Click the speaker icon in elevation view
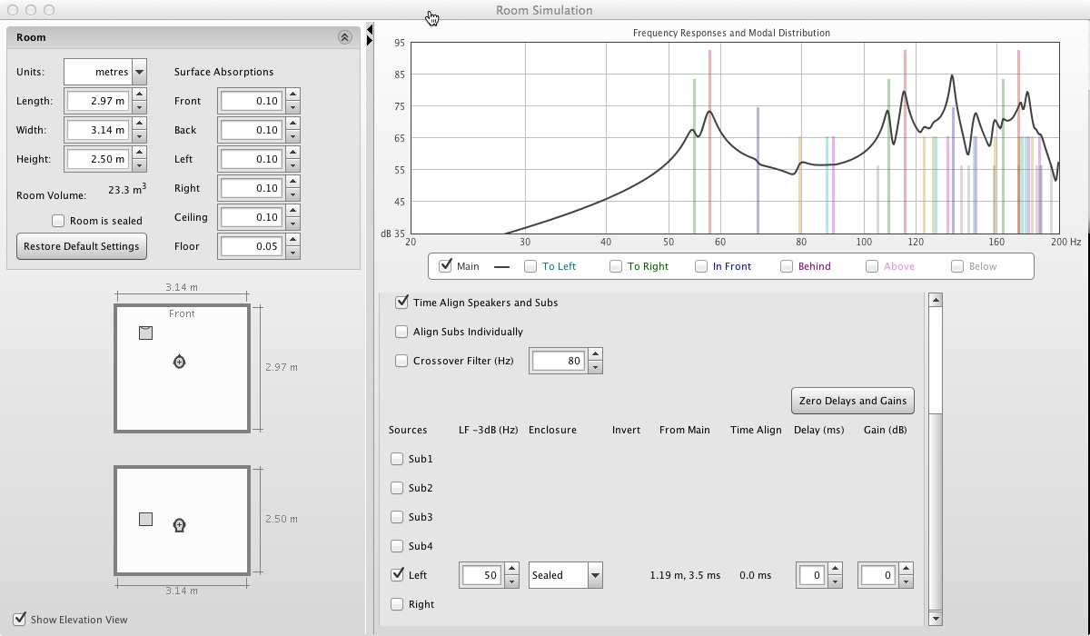1090x636 pixels. click(x=145, y=519)
